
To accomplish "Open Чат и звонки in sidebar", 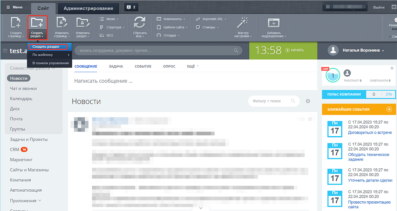I will point(23,88).
